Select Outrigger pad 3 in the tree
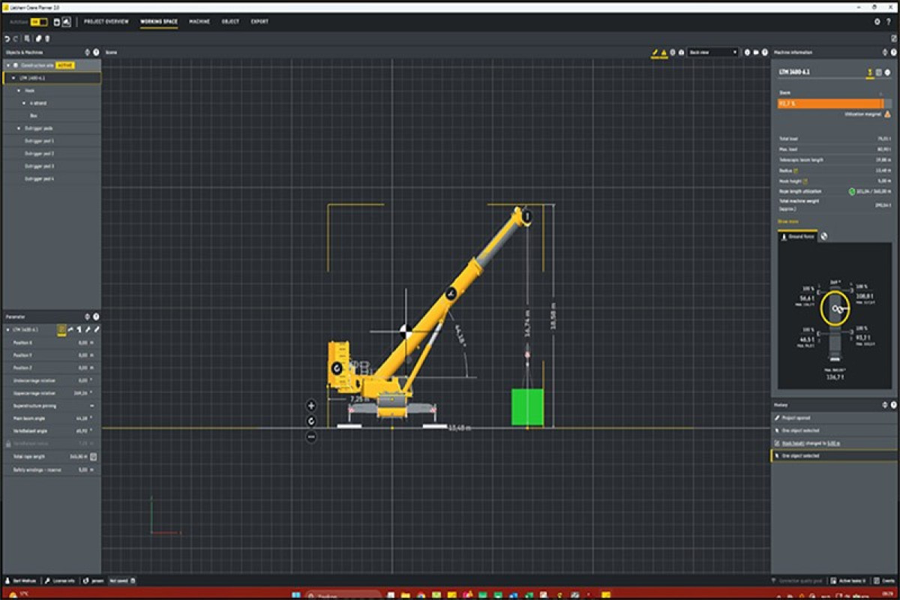This screenshot has width=900, height=600. pyautogui.click(x=50, y=166)
